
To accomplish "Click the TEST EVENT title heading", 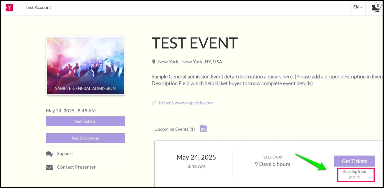I will point(195,43).
